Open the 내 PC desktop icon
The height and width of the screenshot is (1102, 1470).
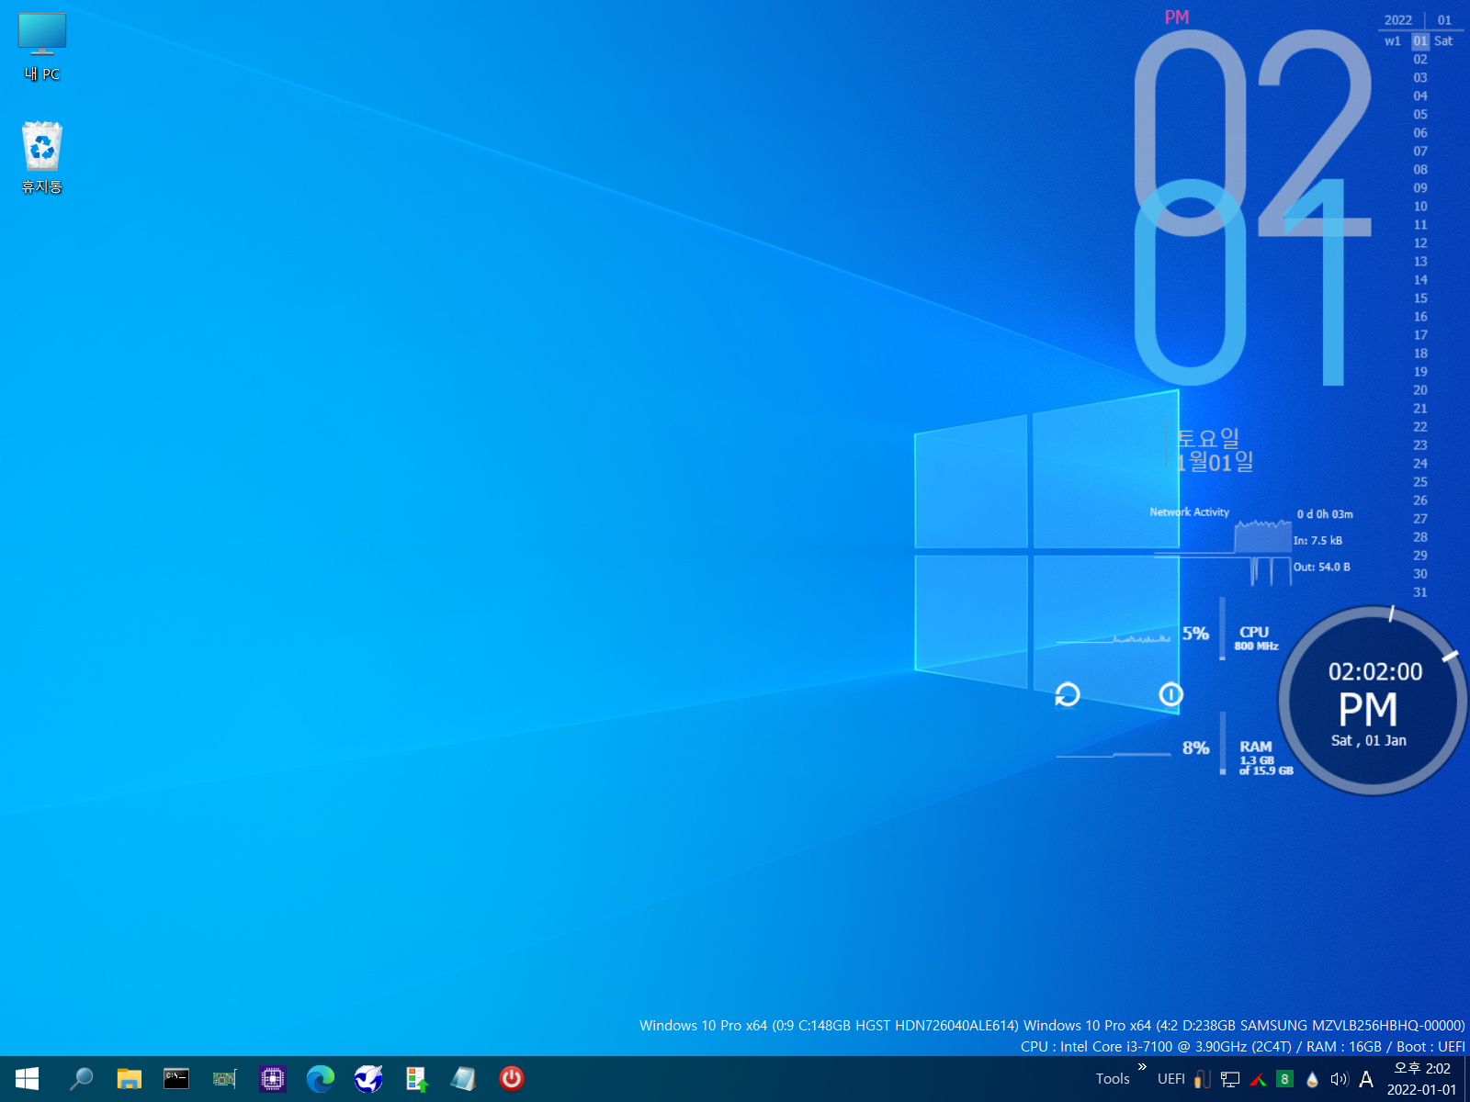pyautogui.click(x=42, y=47)
